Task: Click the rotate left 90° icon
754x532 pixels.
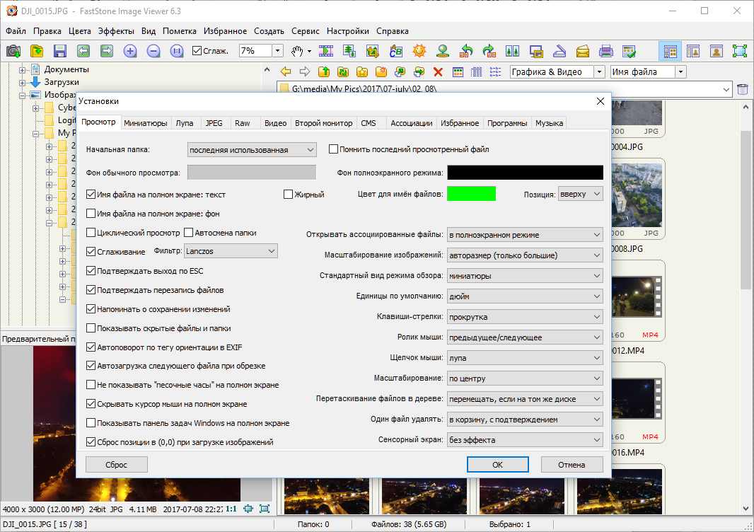Action: pyautogui.click(x=466, y=51)
